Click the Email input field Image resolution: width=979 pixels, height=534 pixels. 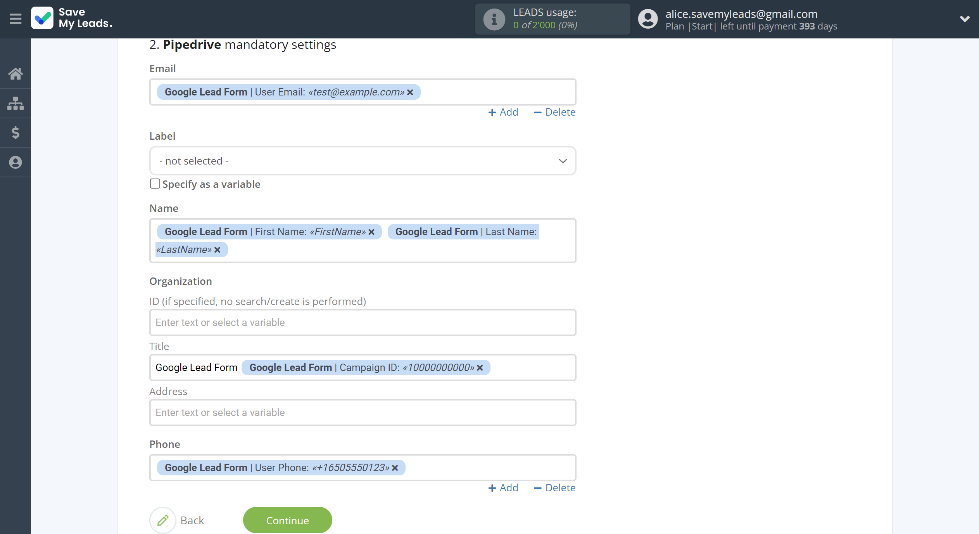tap(363, 92)
